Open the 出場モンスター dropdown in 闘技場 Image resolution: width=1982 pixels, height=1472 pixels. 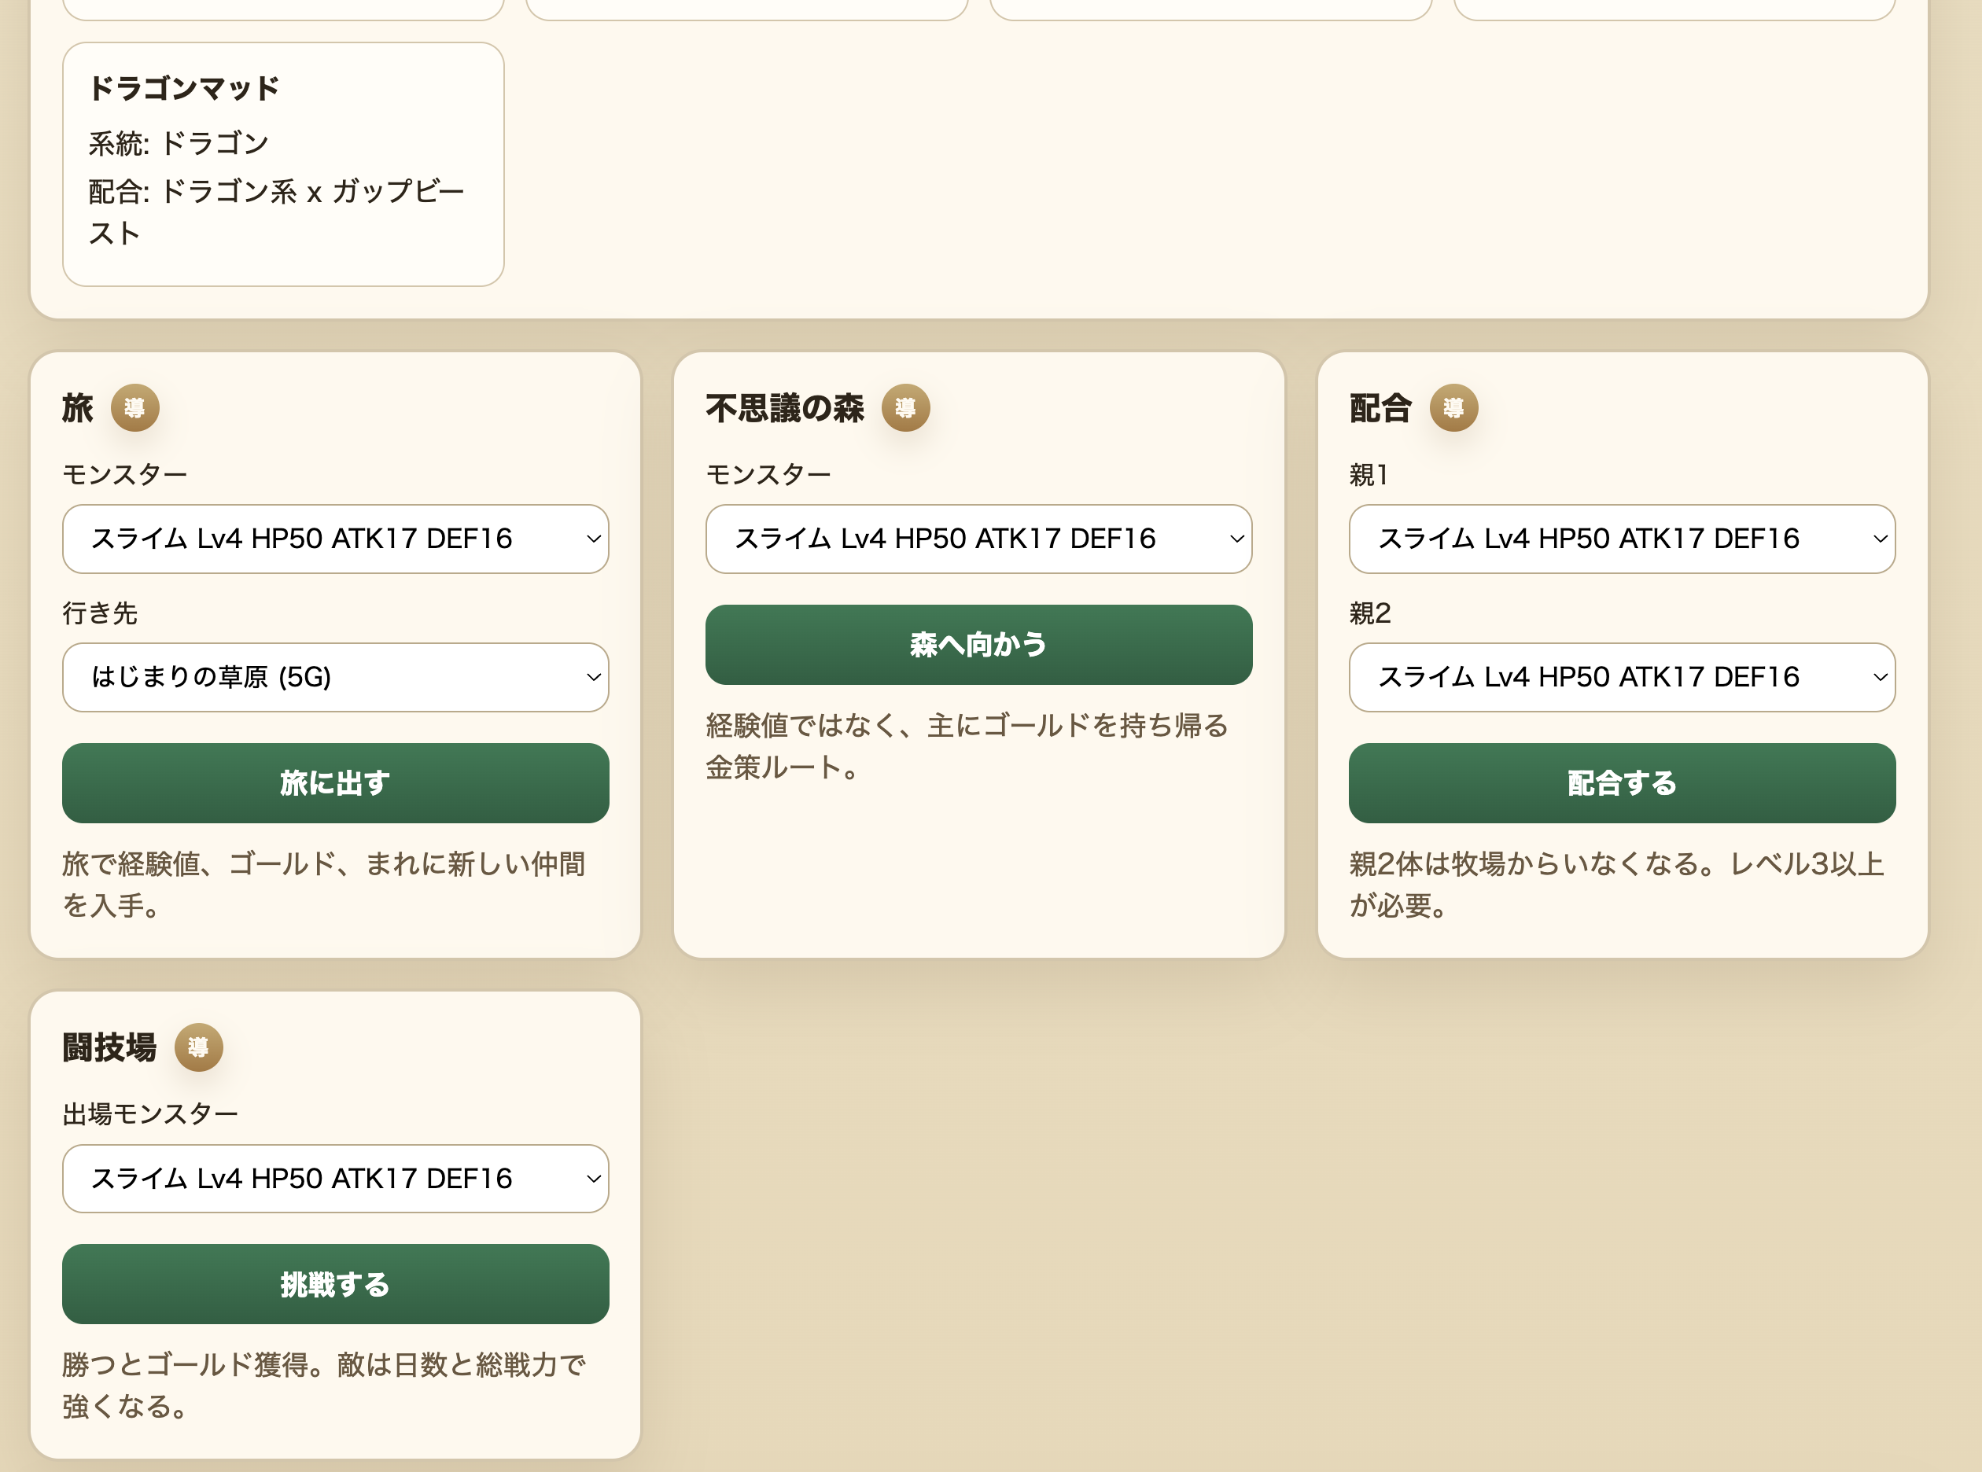(335, 1179)
